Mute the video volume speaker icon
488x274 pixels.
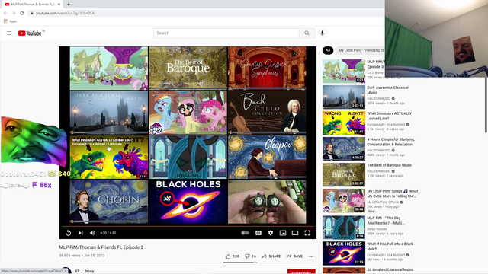(x=92, y=233)
